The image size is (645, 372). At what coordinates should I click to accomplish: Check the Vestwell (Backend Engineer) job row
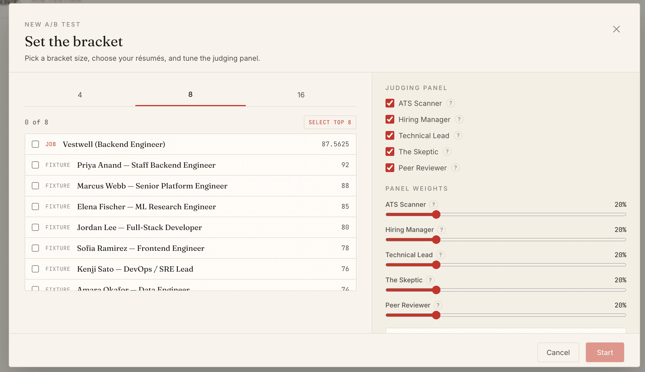tap(35, 144)
